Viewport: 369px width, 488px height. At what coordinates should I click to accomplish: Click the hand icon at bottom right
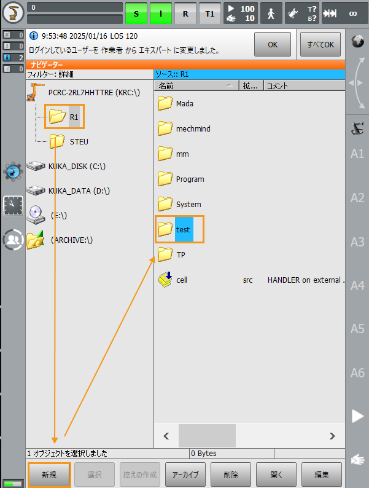(x=357, y=460)
